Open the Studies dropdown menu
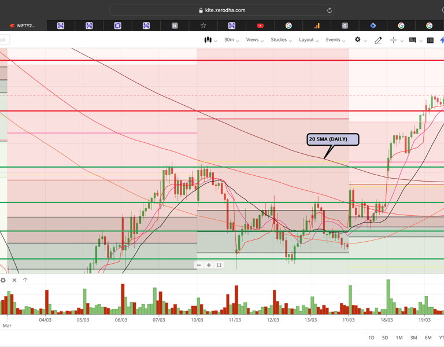This screenshot has height=347, width=444. coord(281,40)
